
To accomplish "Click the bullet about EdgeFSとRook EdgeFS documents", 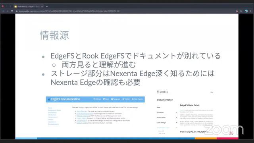I will [x=136, y=56].
